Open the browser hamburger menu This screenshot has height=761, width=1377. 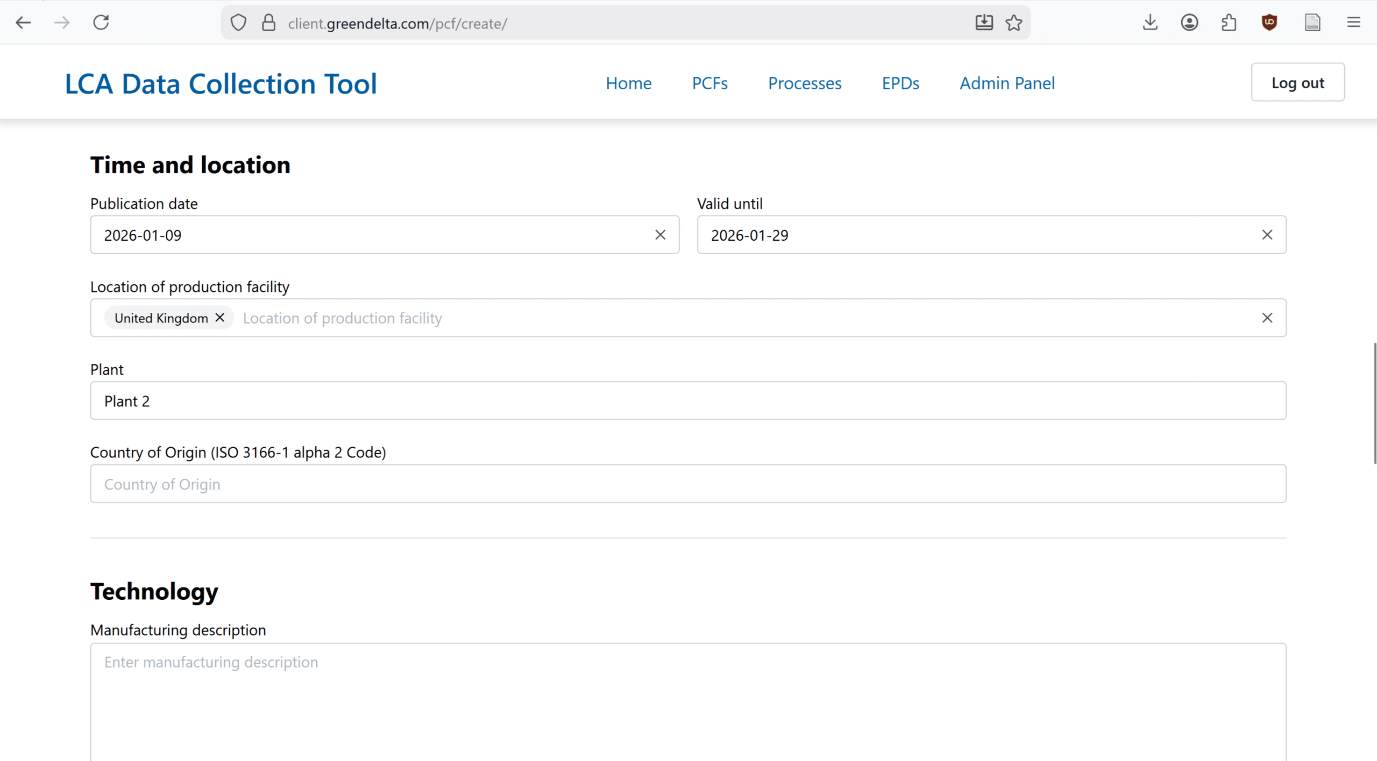1353,23
